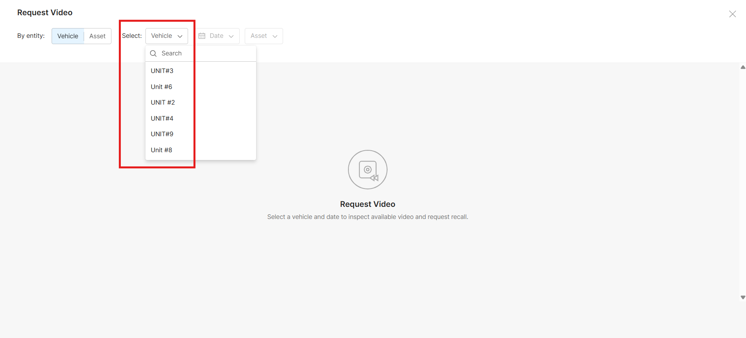Screen dimensions: 746x338
Task: Click the video recall camera icon
Action: (x=368, y=170)
